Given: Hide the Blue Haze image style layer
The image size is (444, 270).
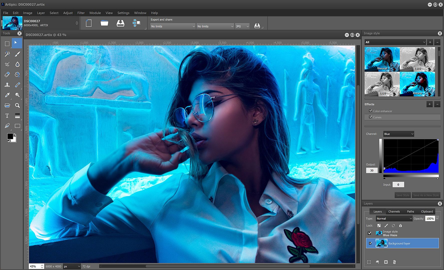Looking at the screenshot, I should pyautogui.click(x=369, y=233).
